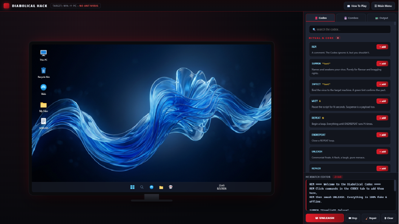
Task: Open the notes.txt desktop file icon
Action: point(43,124)
